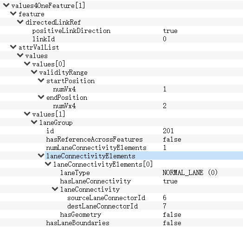Collapse the values[0] node
Viewport: 243px width, 227px height.
click(x=27, y=64)
